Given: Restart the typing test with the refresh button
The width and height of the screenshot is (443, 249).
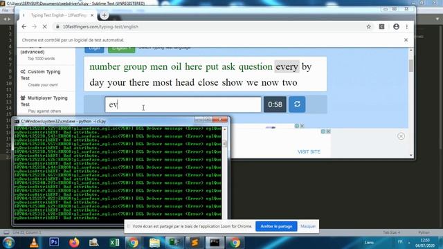Looking at the screenshot, I should click(x=297, y=104).
